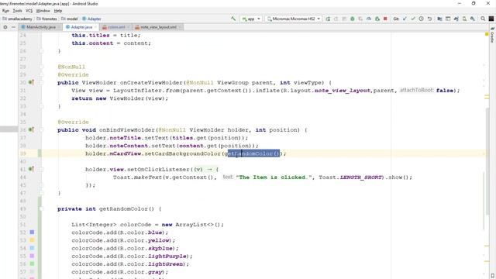Image resolution: width=496 pixels, height=279 pixels.
Task: Open the Micromax device selector dropdown
Action: 294,19
